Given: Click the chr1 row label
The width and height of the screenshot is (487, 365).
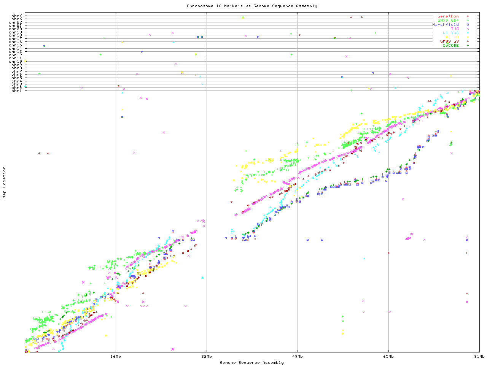Looking at the screenshot, I should pos(17,91).
